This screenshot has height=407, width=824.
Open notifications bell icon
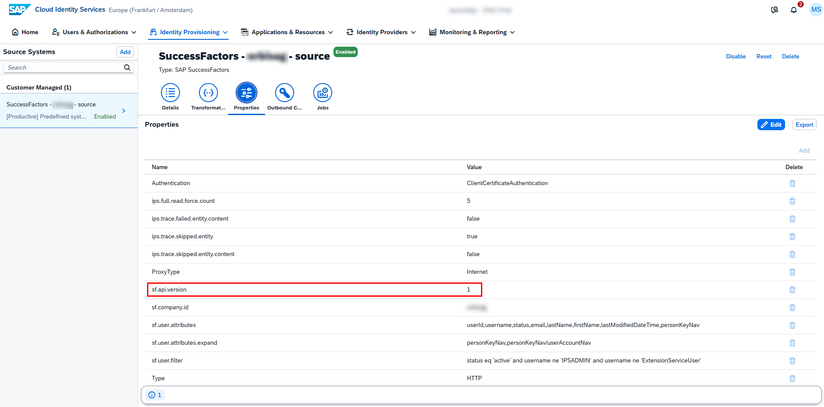(x=794, y=10)
